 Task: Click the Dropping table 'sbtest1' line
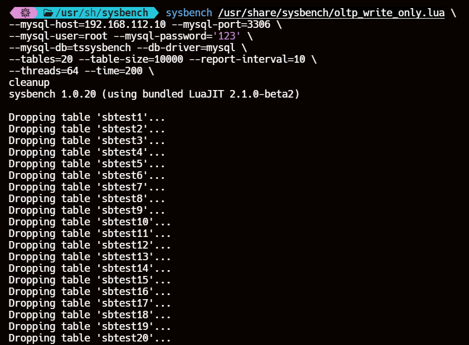87,117
